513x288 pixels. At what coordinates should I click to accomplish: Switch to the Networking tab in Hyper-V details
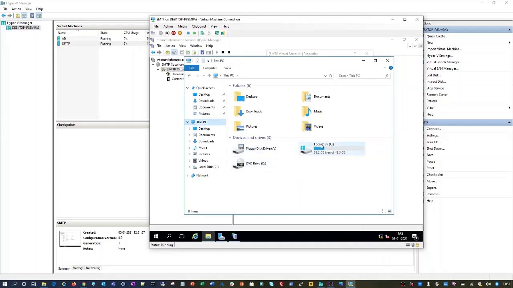(x=93, y=268)
